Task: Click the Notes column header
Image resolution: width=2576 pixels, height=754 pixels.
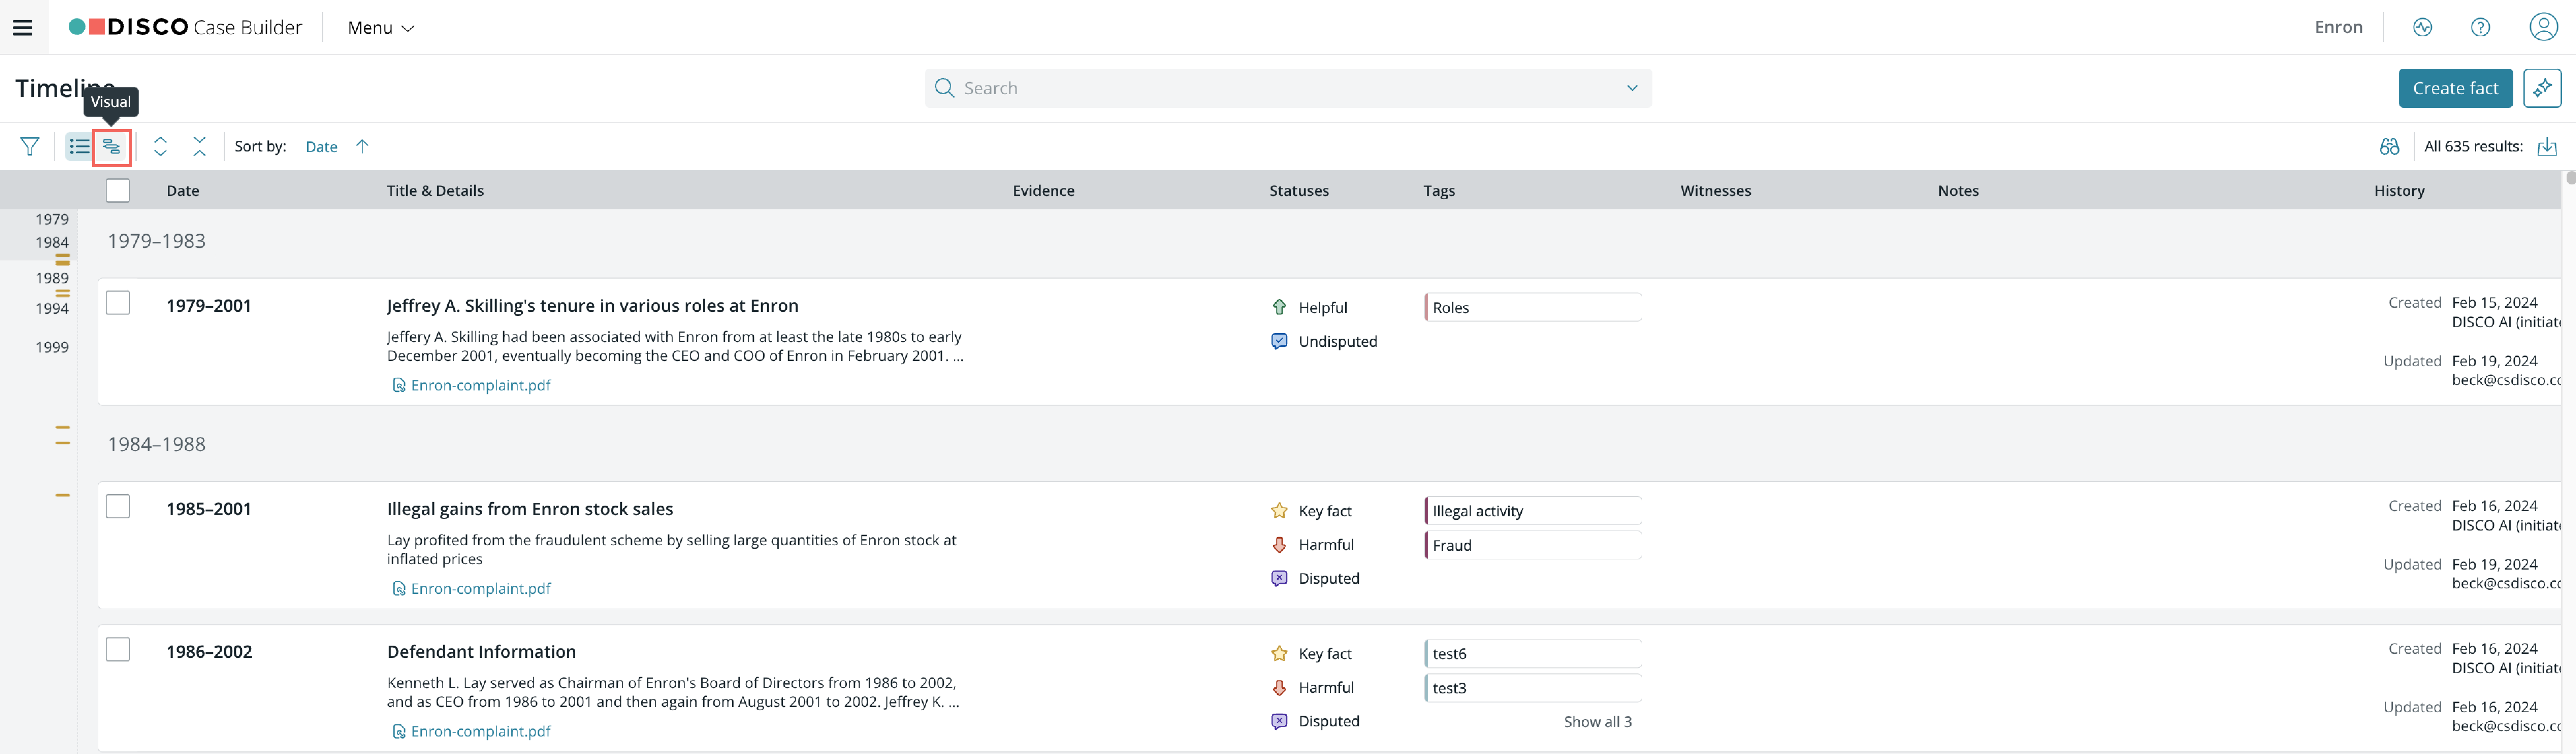Action: 1958,191
